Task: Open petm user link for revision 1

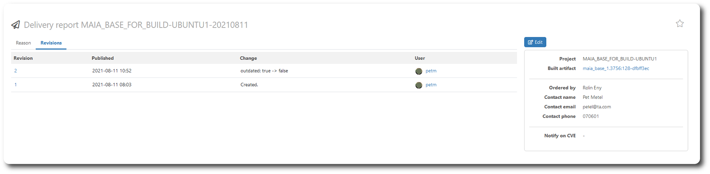Action: click(x=431, y=85)
